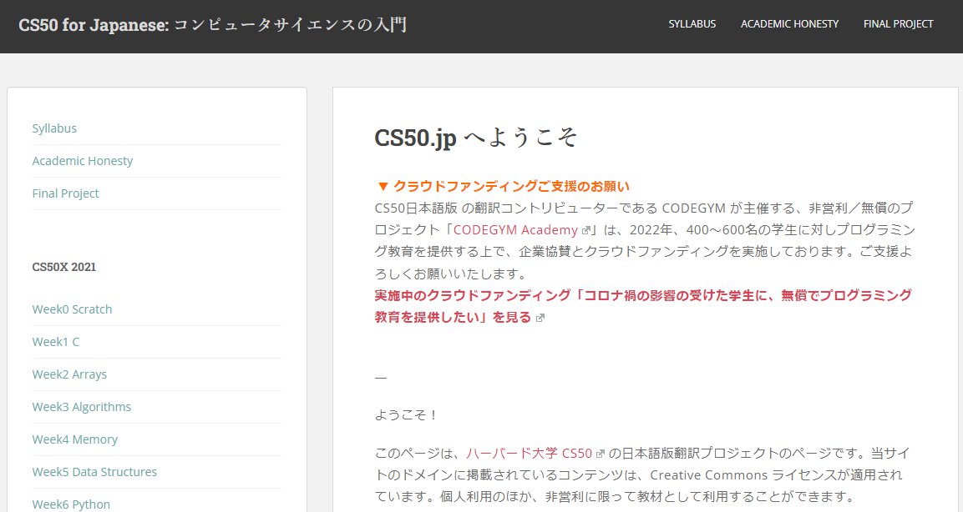The width and height of the screenshot is (963, 512).
Task: Open the CS50 for Japanese site title
Action: (x=212, y=25)
